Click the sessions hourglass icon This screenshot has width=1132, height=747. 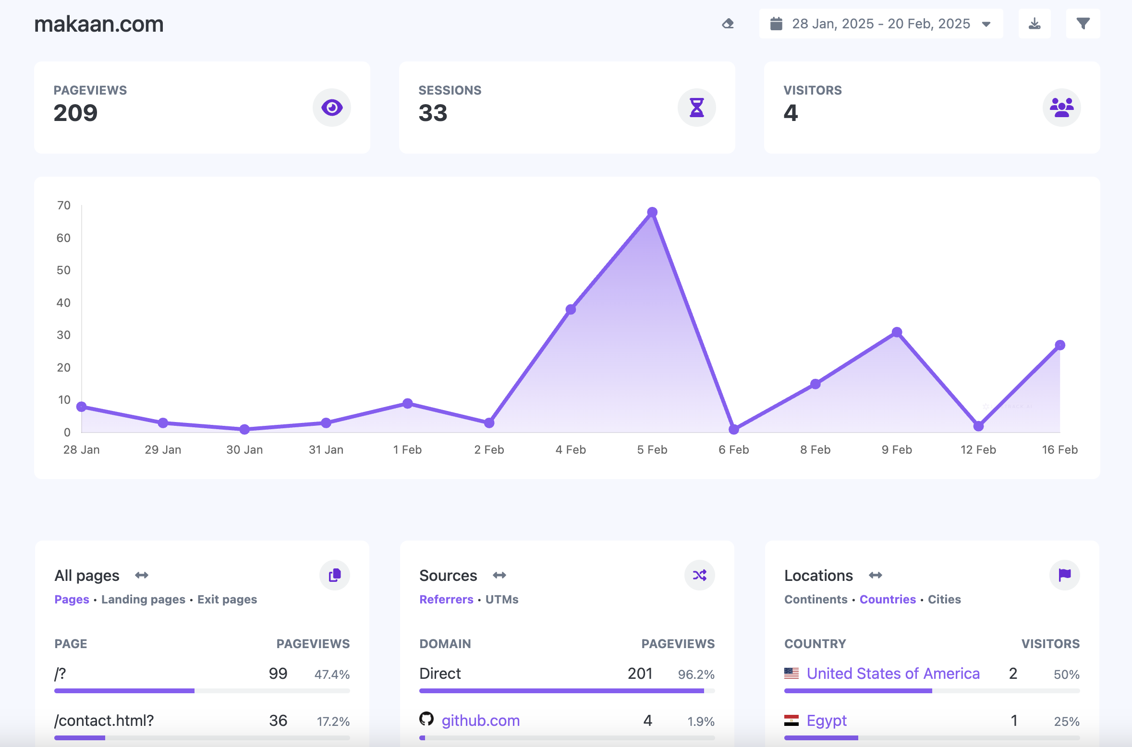(x=696, y=108)
